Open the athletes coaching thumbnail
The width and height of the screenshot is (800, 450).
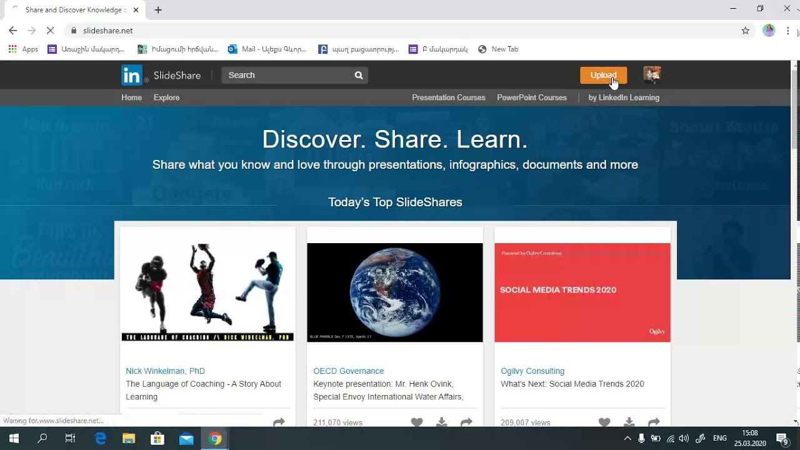click(x=207, y=292)
